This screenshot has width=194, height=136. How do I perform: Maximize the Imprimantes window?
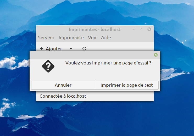pyautogui.click(x=141, y=29)
